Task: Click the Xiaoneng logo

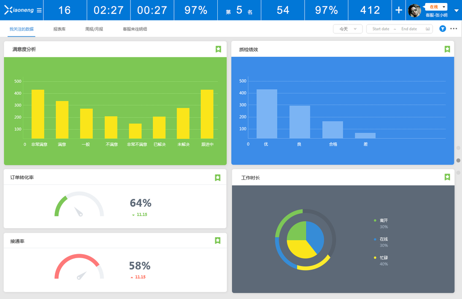Action: [x=19, y=10]
